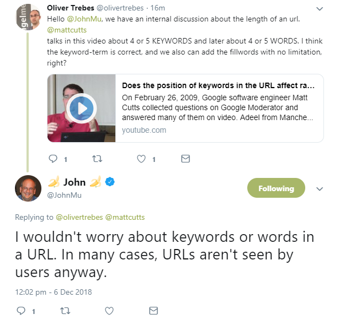Expand options chevron on Oliver's tweet

point(320,9)
